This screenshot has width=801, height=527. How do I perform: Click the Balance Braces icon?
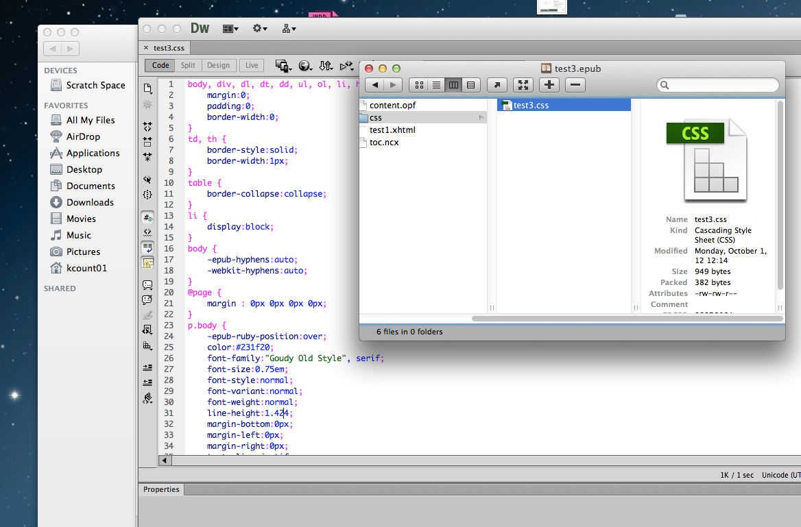point(147,195)
